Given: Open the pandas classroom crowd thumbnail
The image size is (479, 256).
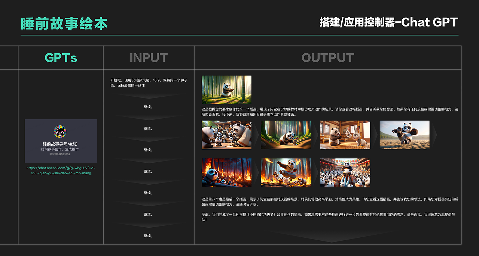Looking at the screenshot, I should [x=226, y=135].
